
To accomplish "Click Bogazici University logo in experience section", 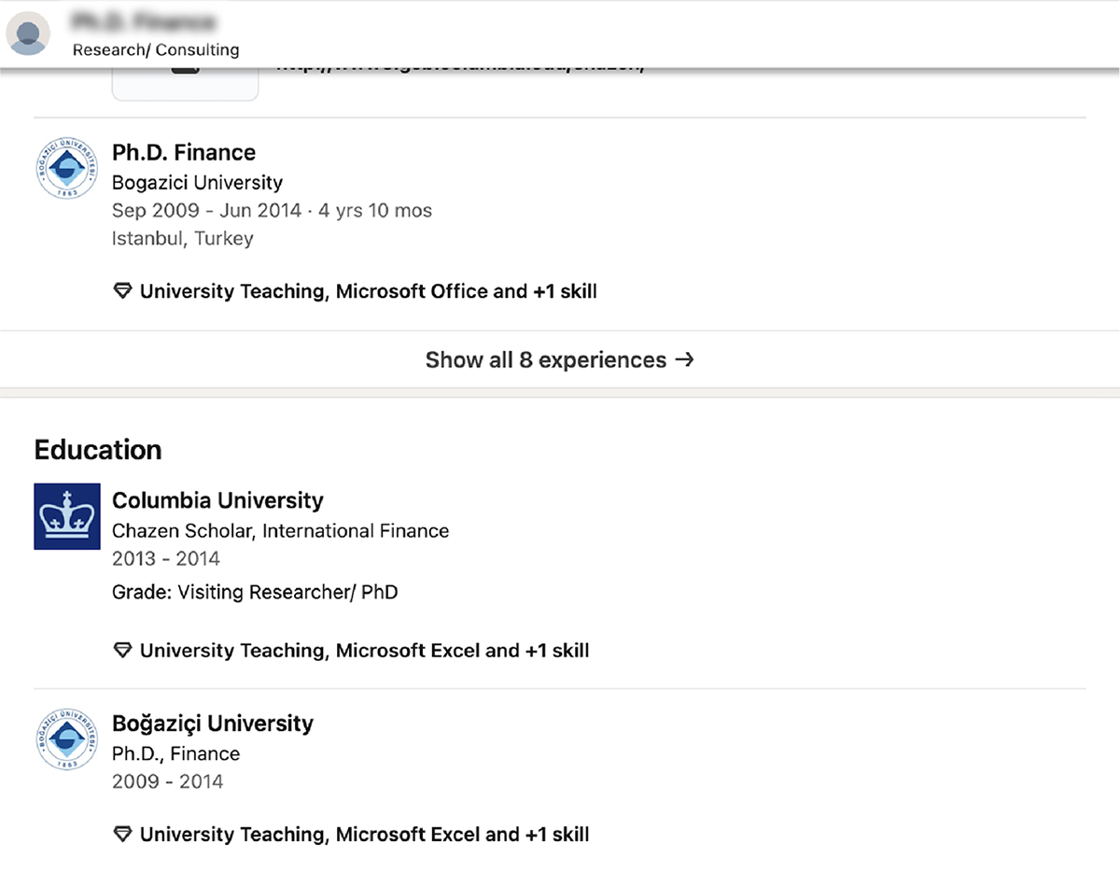I will 67,168.
